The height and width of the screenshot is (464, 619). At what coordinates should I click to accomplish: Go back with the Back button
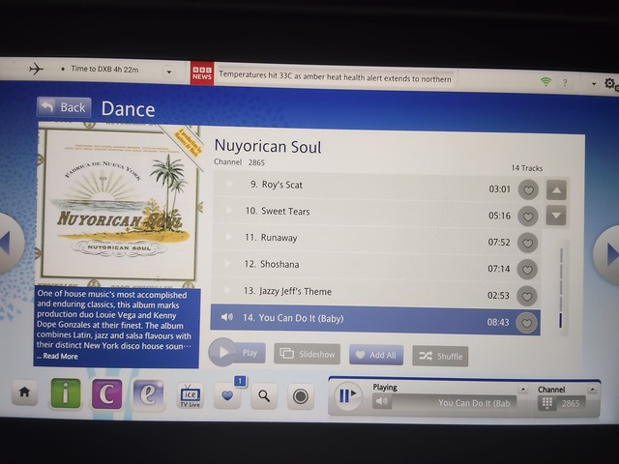[x=64, y=107]
